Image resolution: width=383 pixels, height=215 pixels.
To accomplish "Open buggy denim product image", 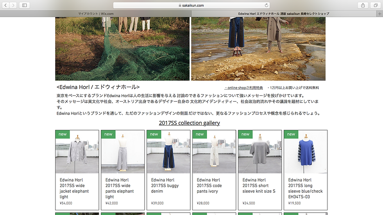I will coord(168,152).
